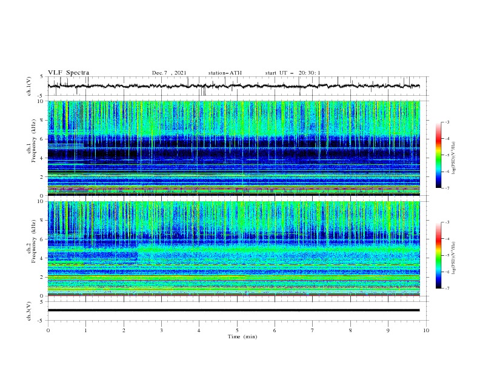Click the "VLF Spectra" plot title
This screenshot has height=371, width=480.
68,73
